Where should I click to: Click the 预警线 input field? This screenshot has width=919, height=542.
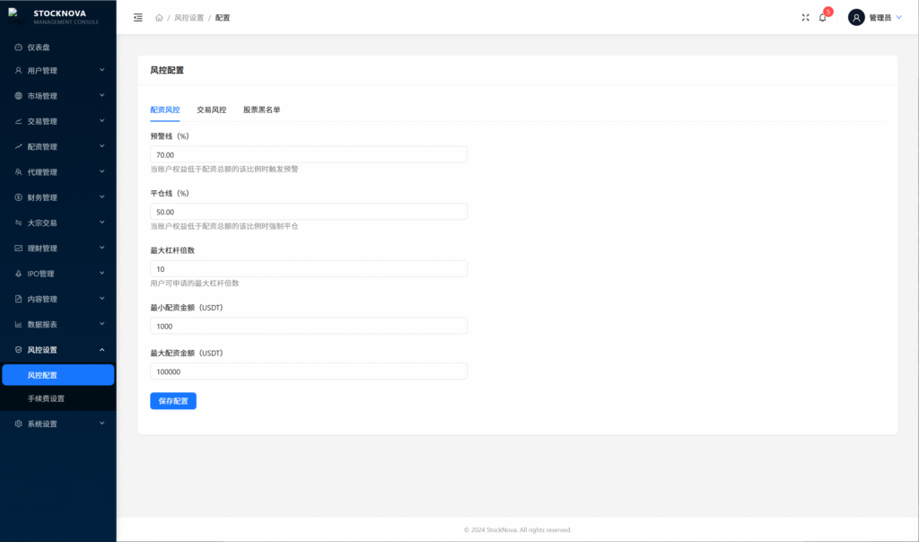(308, 154)
